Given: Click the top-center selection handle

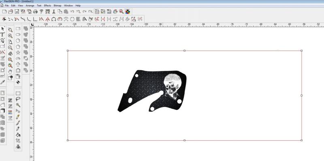Looking at the screenshot, I should pyautogui.click(x=185, y=51).
